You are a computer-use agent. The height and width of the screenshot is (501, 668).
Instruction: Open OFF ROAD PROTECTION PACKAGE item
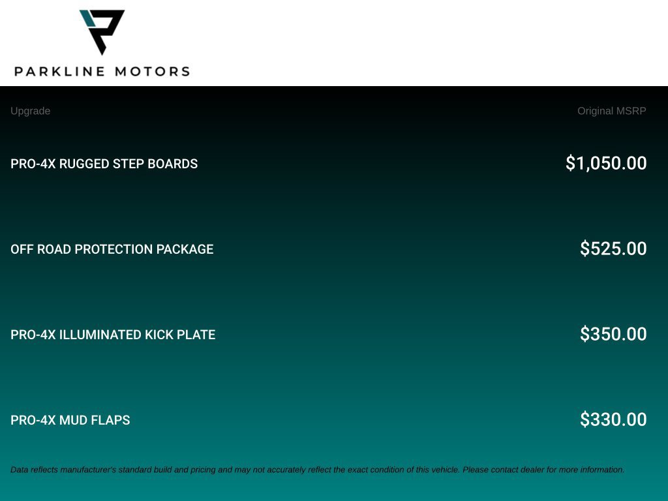[112, 249]
